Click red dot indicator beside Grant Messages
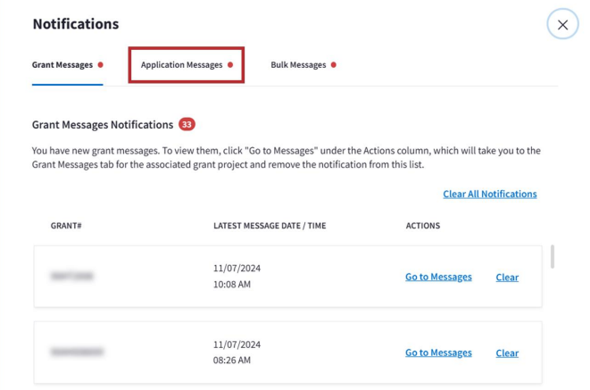The height and width of the screenshot is (390, 590). (x=101, y=65)
